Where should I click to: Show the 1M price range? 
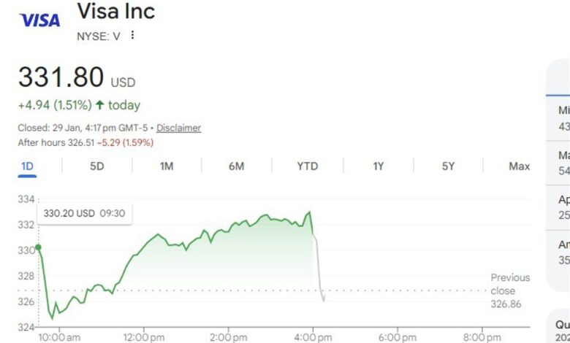point(167,166)
